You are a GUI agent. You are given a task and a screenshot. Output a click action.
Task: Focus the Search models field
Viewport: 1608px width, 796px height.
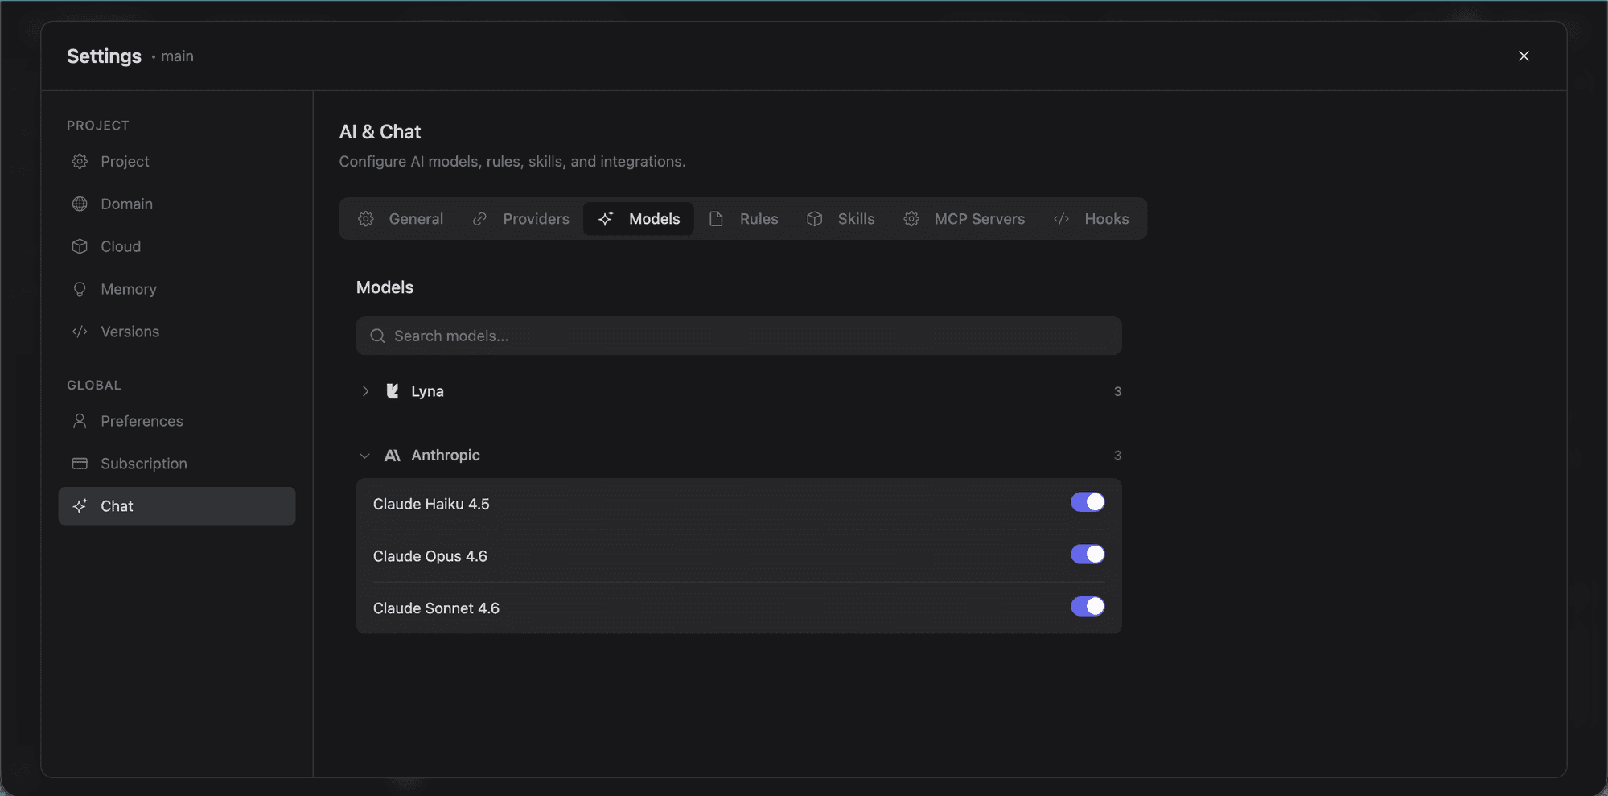[x=738, y=336]
